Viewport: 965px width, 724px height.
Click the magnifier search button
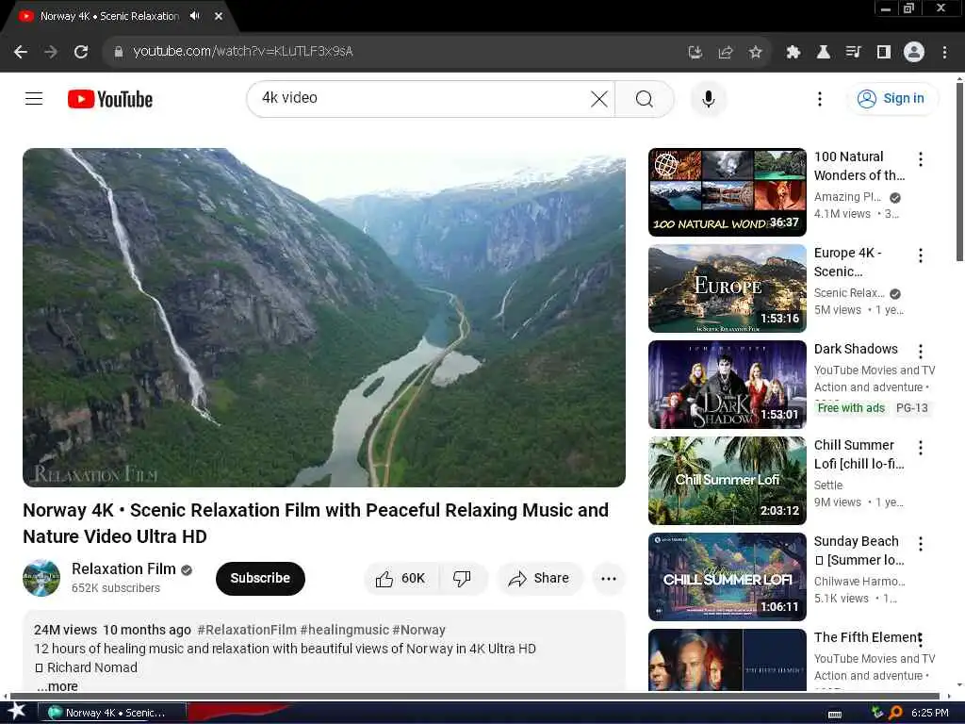click(x=645, y=98)
